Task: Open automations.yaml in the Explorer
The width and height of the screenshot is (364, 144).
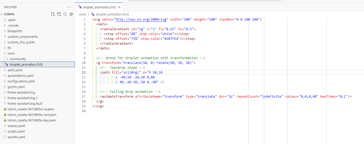Action: tap(20, 76)
